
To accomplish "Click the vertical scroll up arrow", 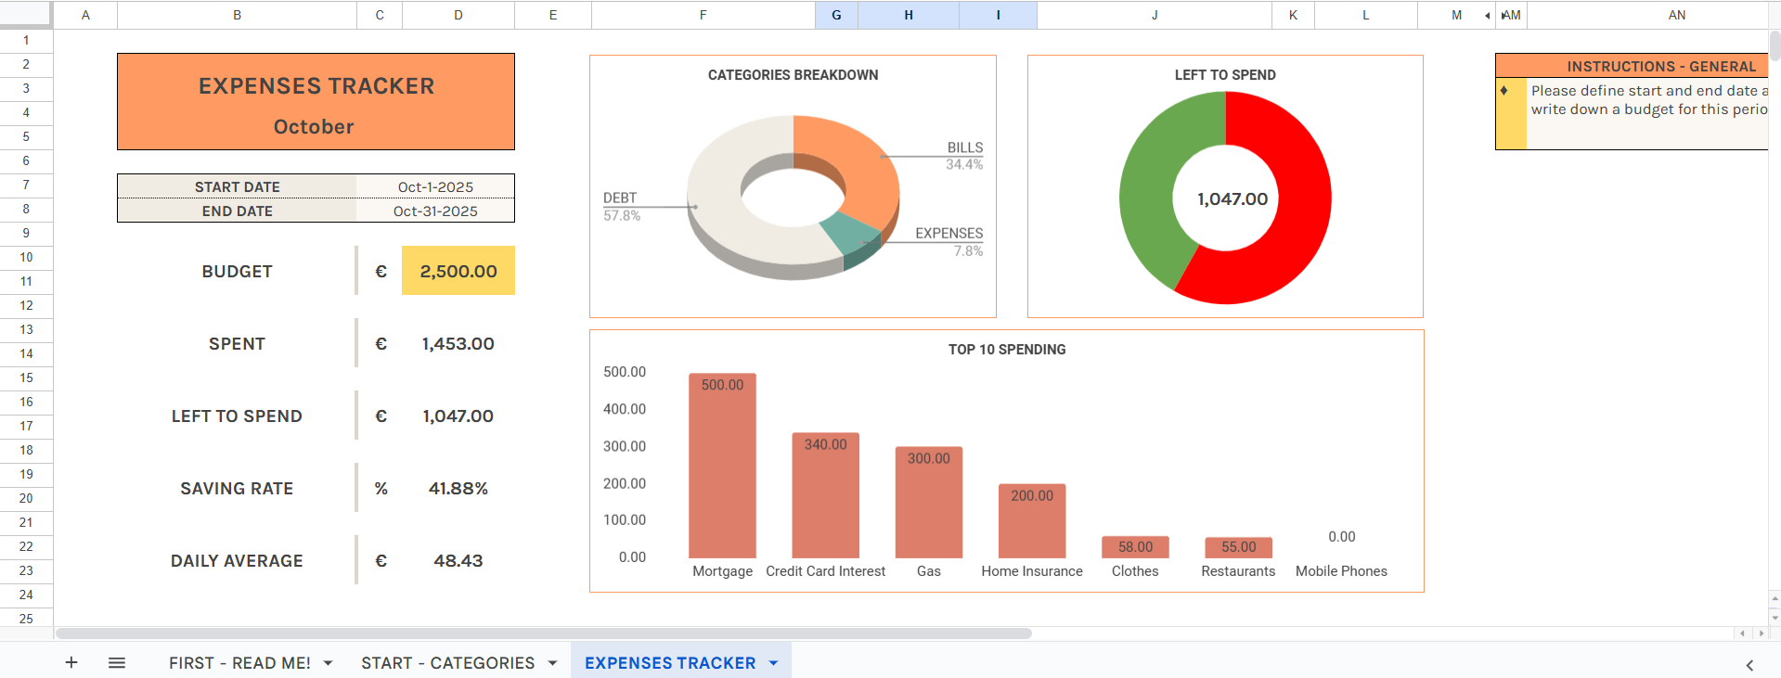I will pos(1775,599).
